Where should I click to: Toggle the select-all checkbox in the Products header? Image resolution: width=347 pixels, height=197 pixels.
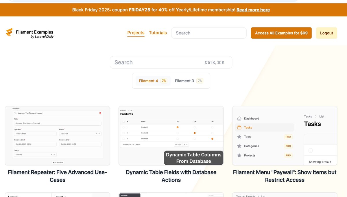point(123,122)
